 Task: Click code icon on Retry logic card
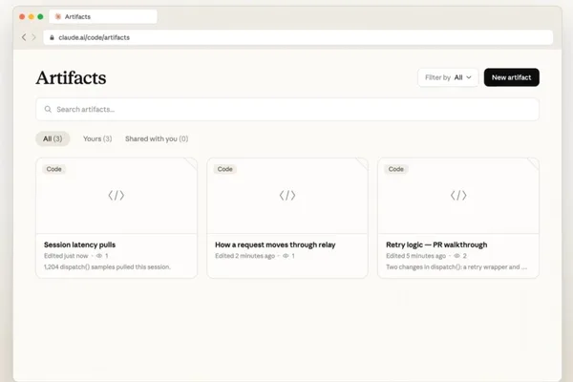458,195
